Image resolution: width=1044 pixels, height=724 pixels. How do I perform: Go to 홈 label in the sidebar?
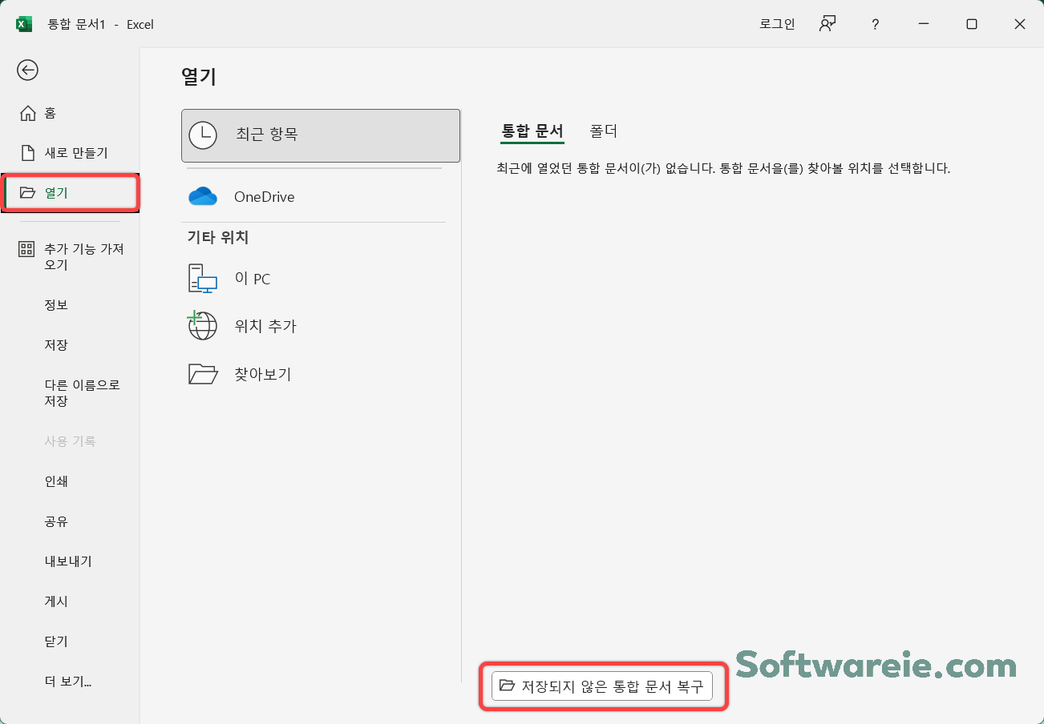point(50,113)
